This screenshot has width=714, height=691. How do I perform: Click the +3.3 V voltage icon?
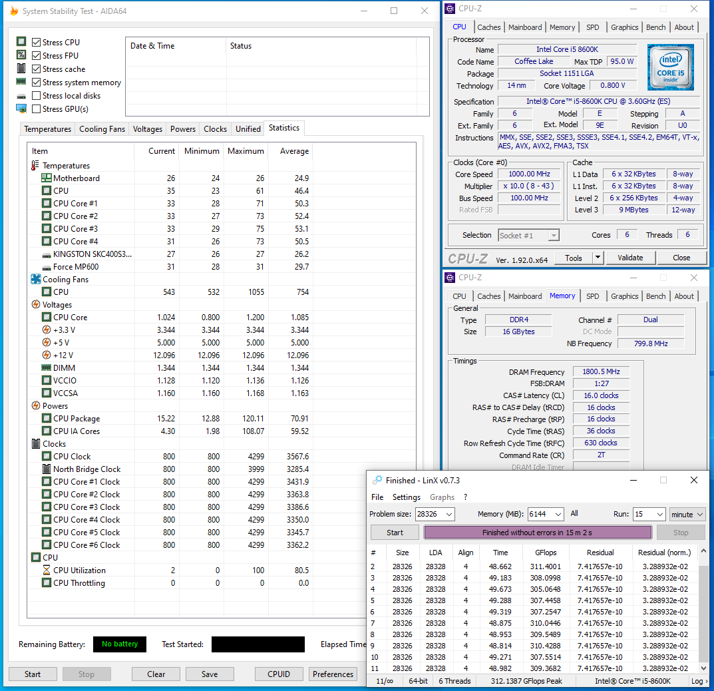47,330
